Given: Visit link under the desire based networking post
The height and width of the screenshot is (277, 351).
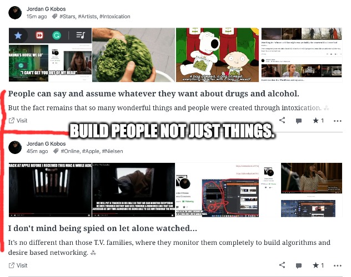Looking at the screenshot, I should pyautogui.click(x=18, y=265).
